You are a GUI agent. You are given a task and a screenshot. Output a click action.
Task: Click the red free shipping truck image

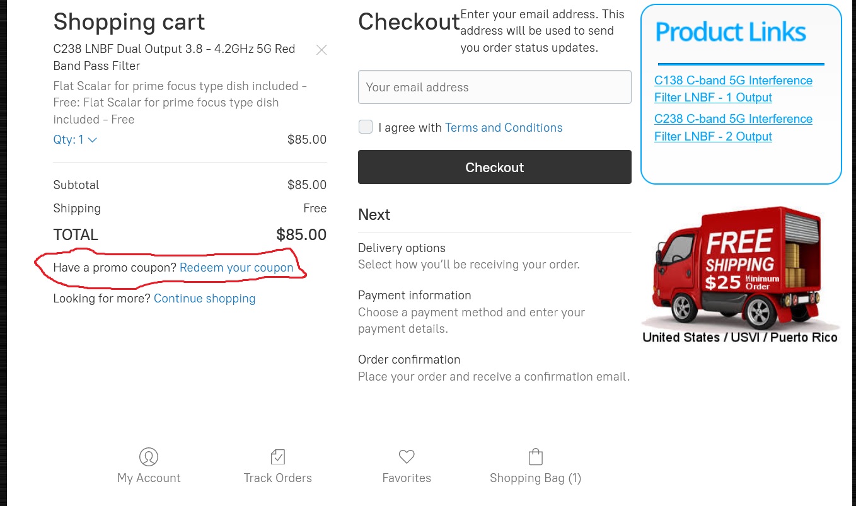(740, 271)
